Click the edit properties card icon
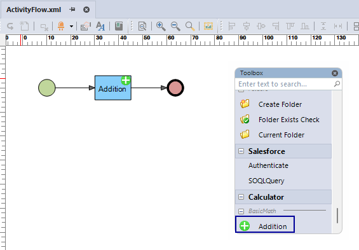 click(x=86, y=26)
